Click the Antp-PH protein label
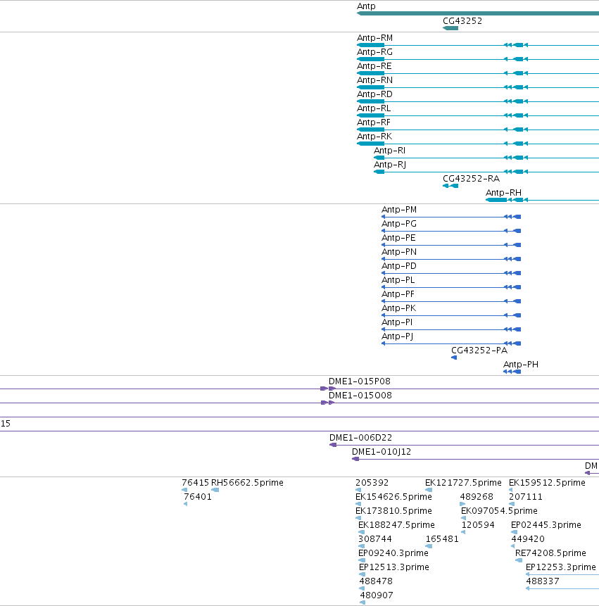The image size is (599, 606). click(521, 365)
